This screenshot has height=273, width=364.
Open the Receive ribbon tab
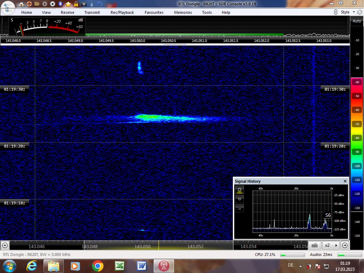[x=68, y=12]
